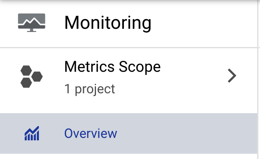
Task: Click the highlighted Overview navigation row
Action: [128, 133]
